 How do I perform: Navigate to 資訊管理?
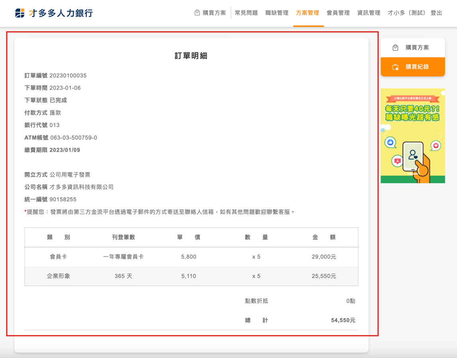click(369, 13)
